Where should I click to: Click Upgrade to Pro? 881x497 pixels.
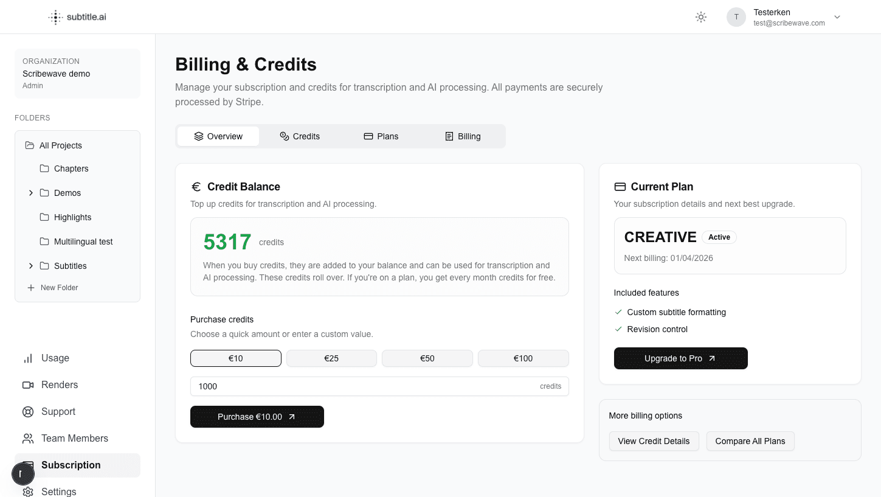tap(680, 358)
